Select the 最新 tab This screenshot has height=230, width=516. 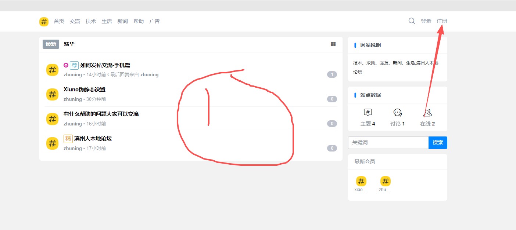(51, 44)
